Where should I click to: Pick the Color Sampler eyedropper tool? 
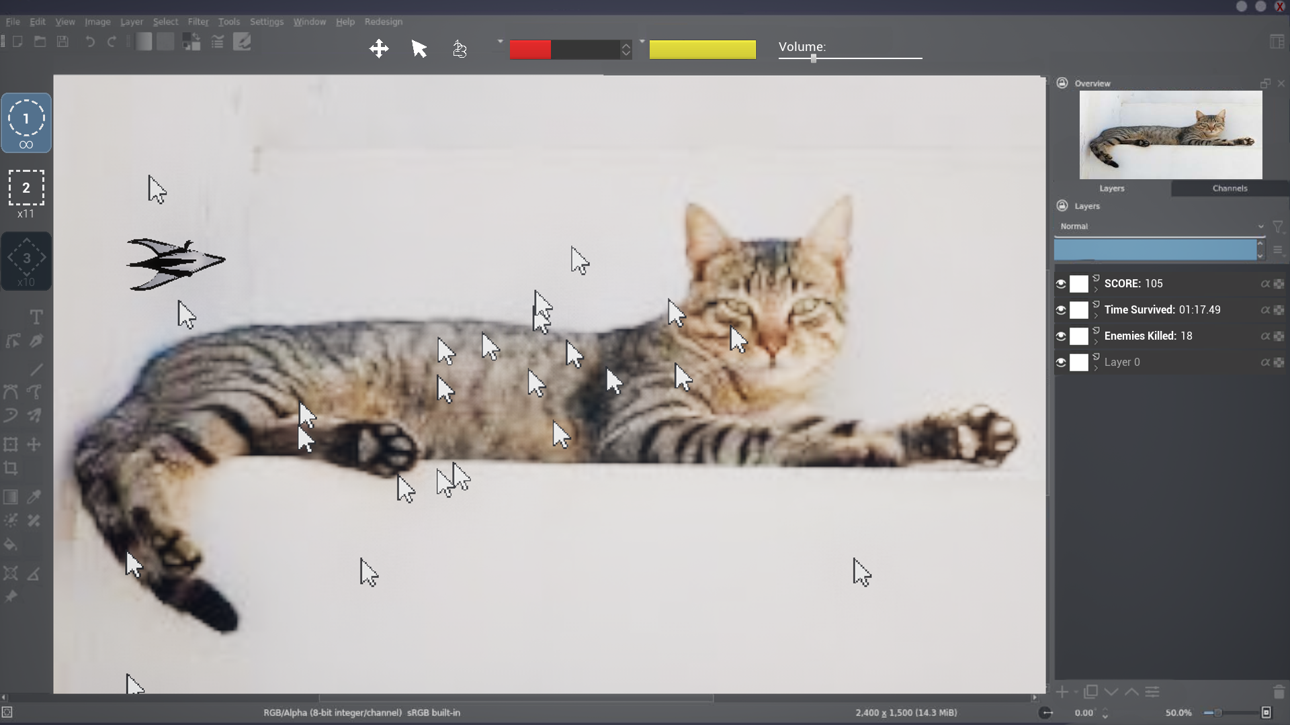[34, 497]
